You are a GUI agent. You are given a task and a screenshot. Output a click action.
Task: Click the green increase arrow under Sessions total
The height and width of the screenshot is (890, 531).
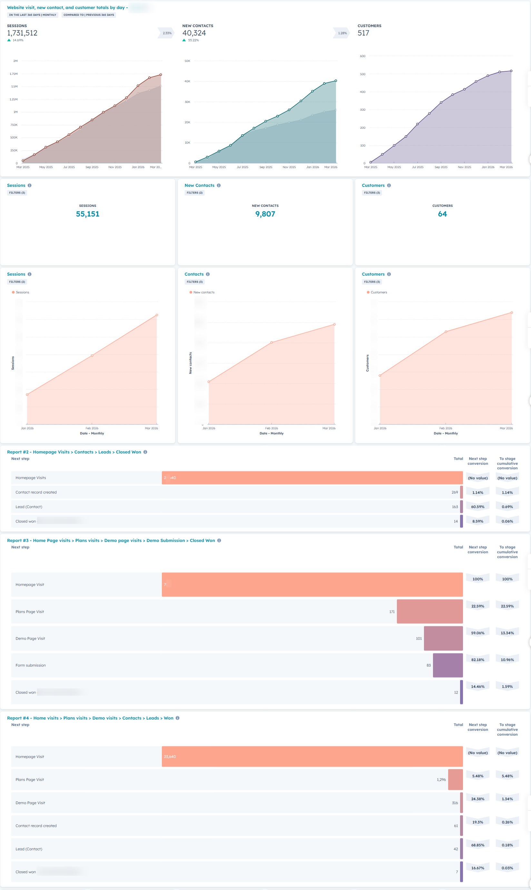pos(9,40)
